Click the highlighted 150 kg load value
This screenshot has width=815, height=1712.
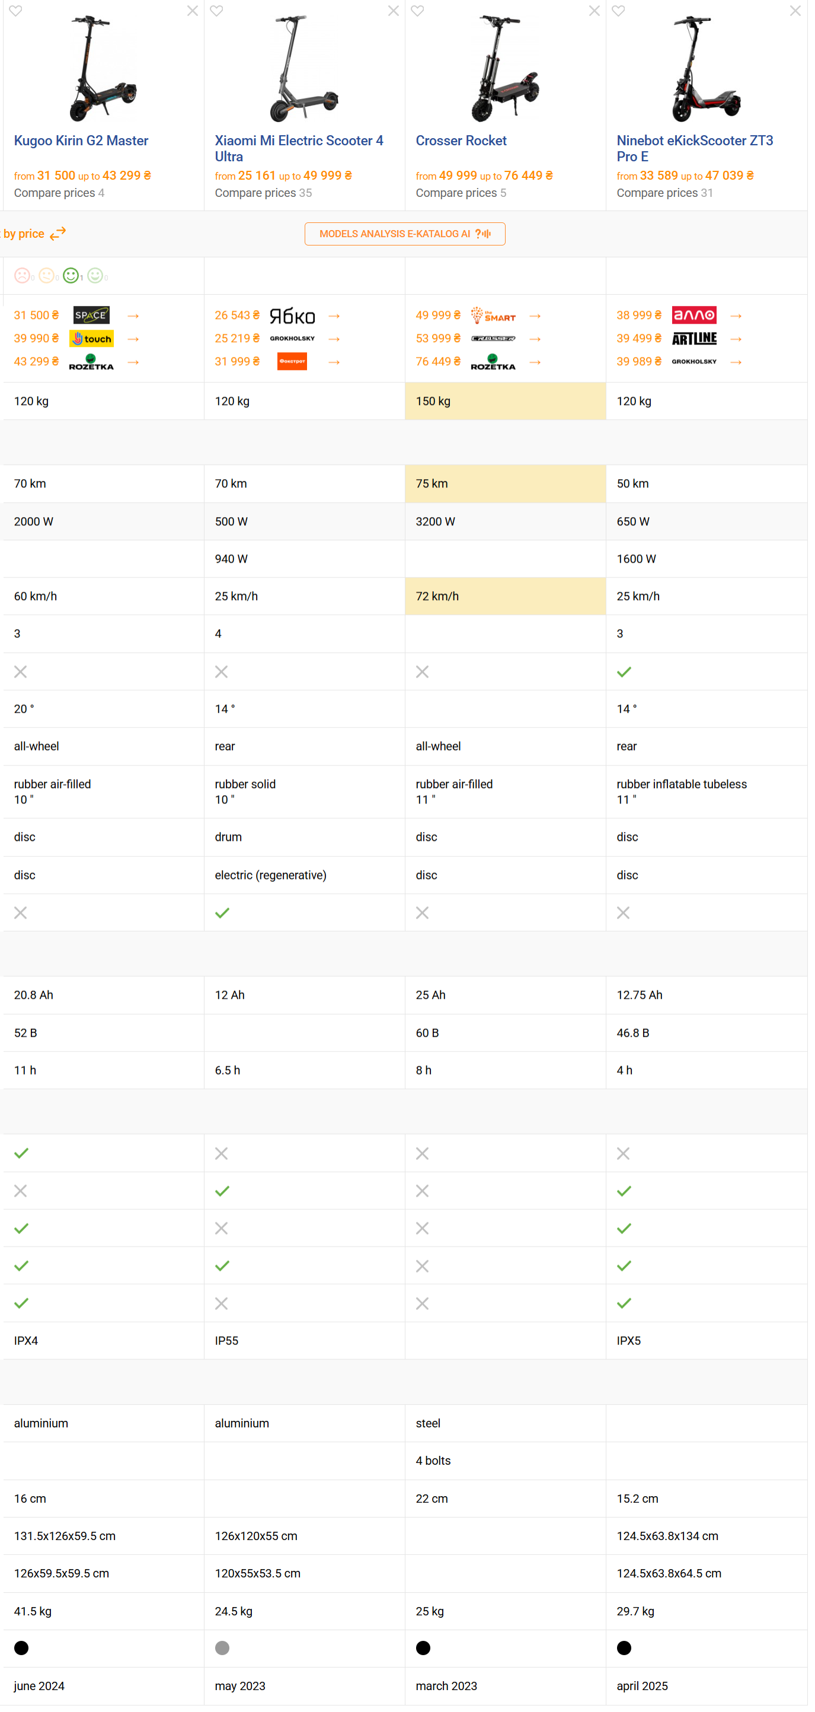(433, 401)
